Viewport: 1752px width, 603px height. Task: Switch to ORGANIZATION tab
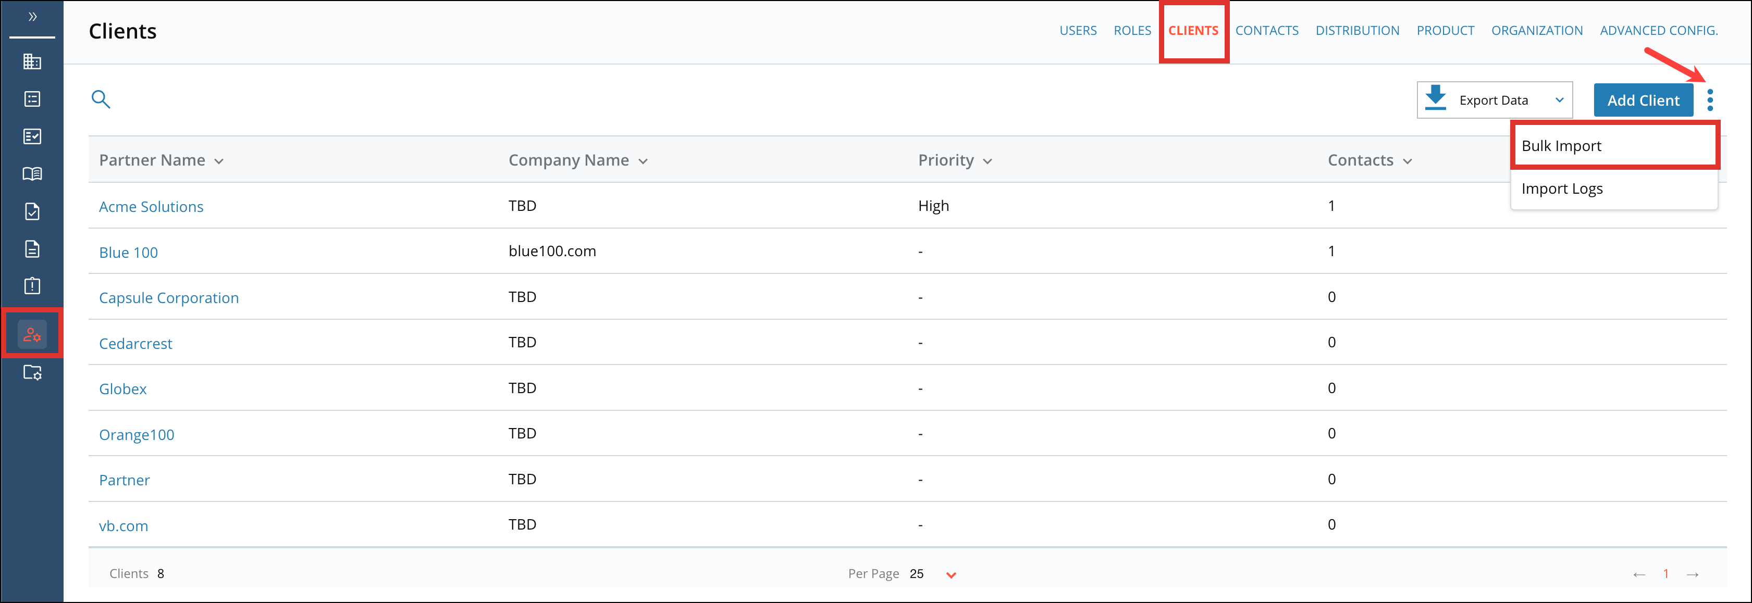pos(1537,31)
